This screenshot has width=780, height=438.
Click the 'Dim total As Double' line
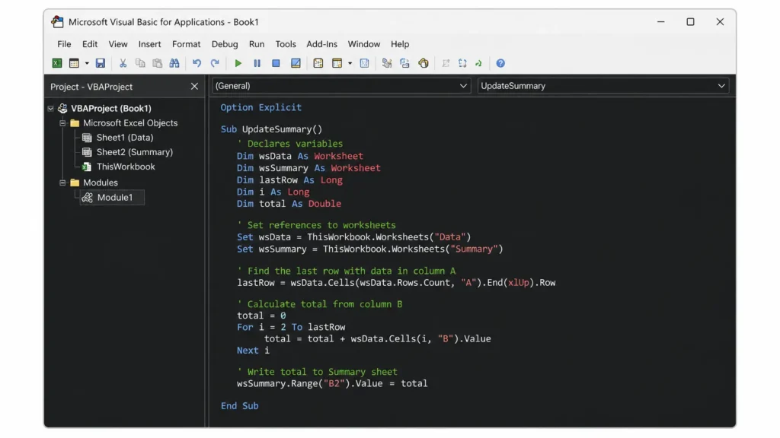point(289,204)
